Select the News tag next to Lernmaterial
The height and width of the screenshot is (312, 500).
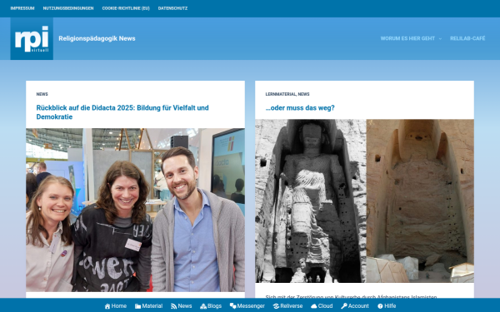pyautogui.click(x=303, y=94)
